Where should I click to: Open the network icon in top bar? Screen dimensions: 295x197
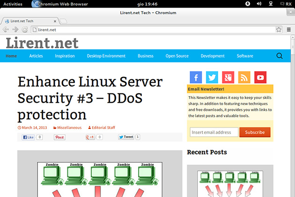tap(271, 4)
